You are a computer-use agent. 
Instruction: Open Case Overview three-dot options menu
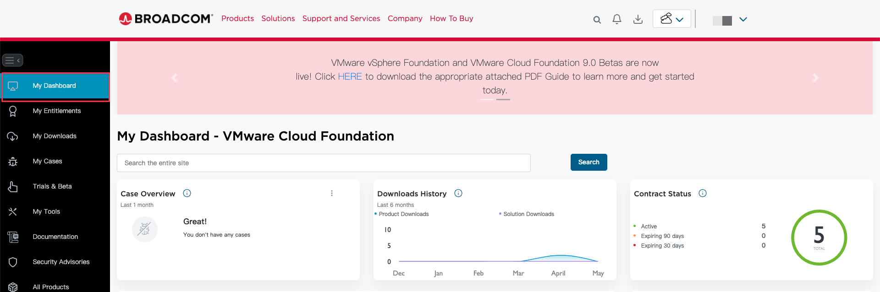click(x=332, y=193)
